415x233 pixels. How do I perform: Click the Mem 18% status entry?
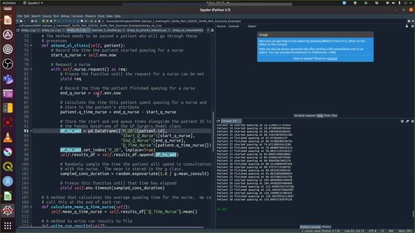[x=405, y=231]
